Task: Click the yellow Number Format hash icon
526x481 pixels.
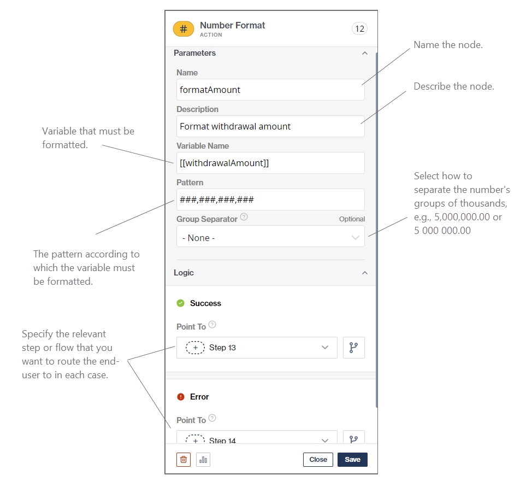Action: 184,29
